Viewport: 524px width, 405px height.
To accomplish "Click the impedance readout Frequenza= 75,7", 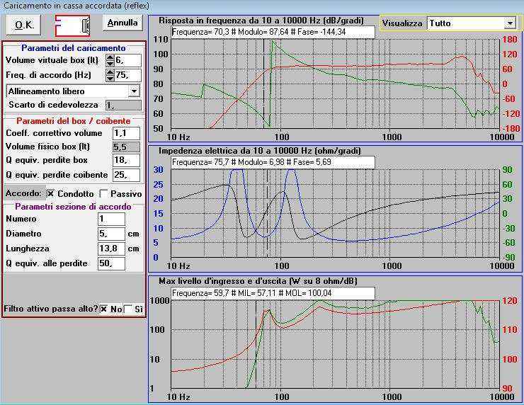I will click(273, 162).
